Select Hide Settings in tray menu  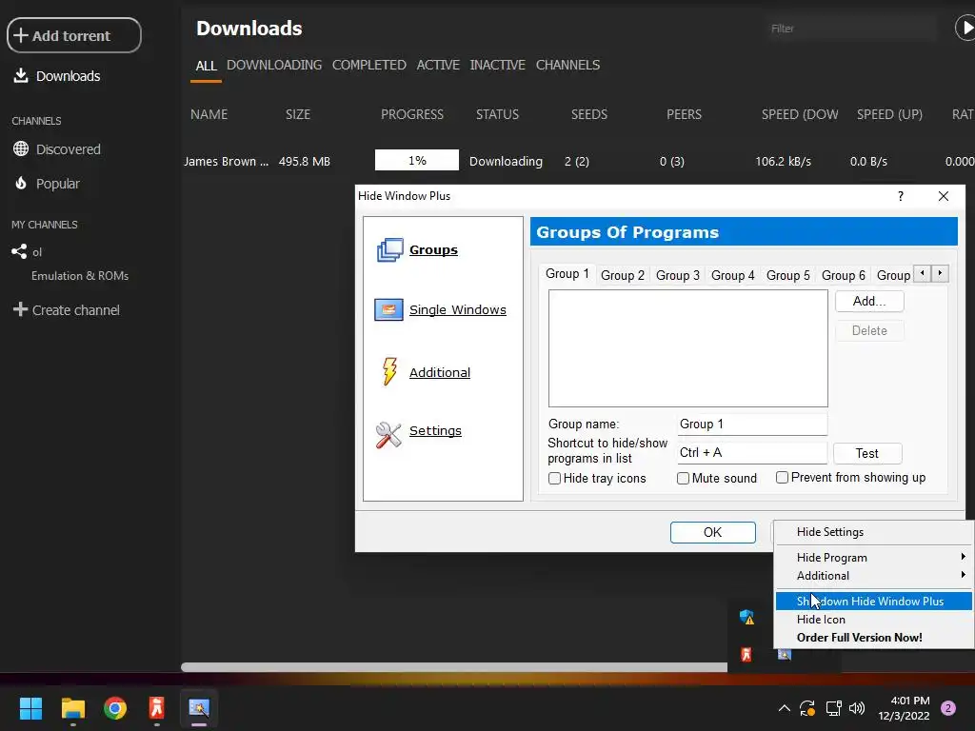coord(872,532)
